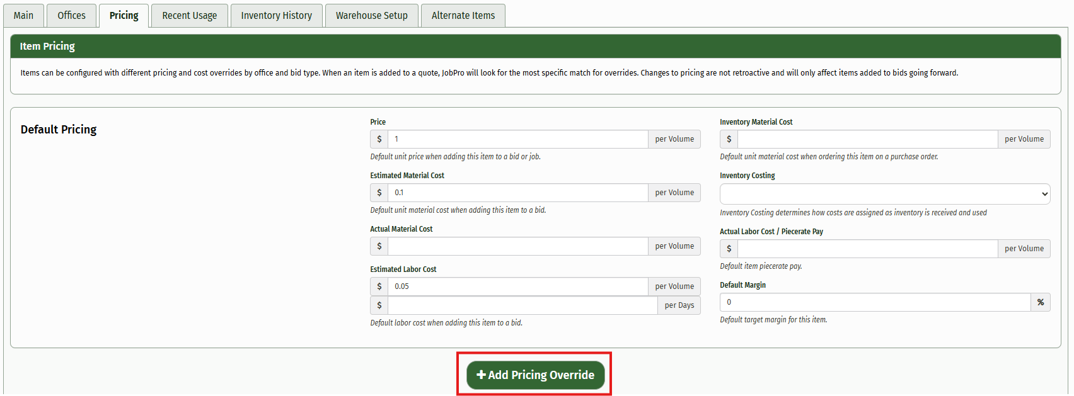Open the Recent Usage tab

pyautogui.click(x=189, y=15)
